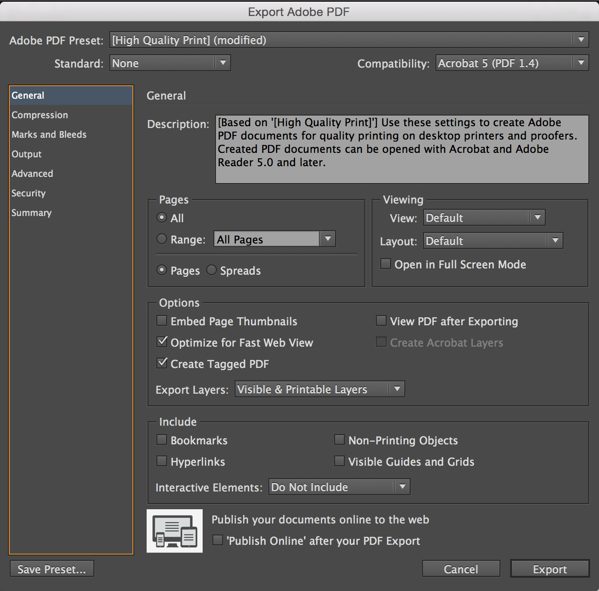Image resolution: width=599 pixels, height=591 pixels.
Task: Open the Adobe PDF Preset dropdown
Action: [x=349, y=40]
